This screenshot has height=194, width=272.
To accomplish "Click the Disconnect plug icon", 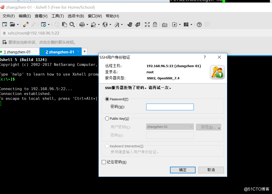I will pos(26,25).
